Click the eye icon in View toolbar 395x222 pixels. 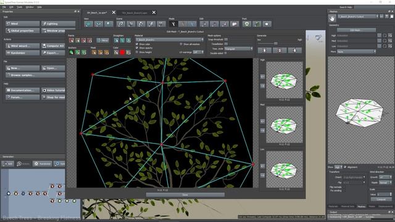(x=99, y=24)
